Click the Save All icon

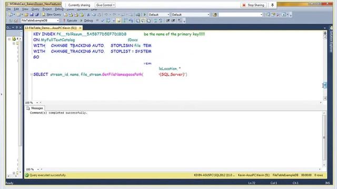pos(37,15)
